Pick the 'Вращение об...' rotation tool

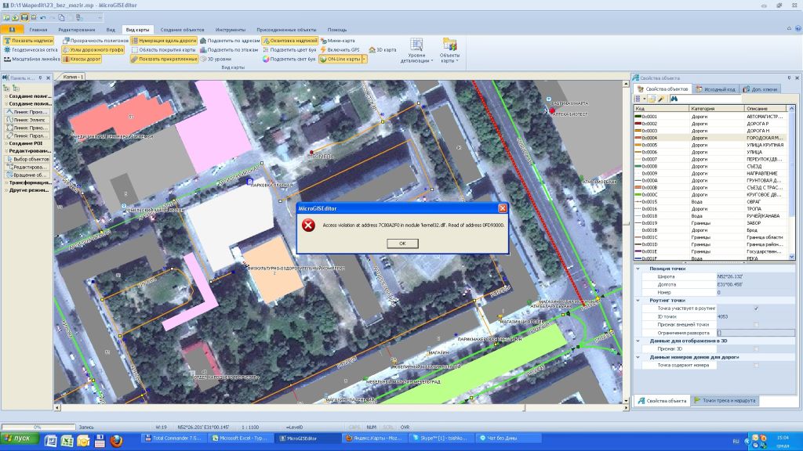(30, 175)
